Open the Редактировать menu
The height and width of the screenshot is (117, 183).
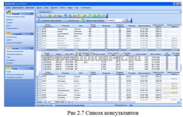18,8
